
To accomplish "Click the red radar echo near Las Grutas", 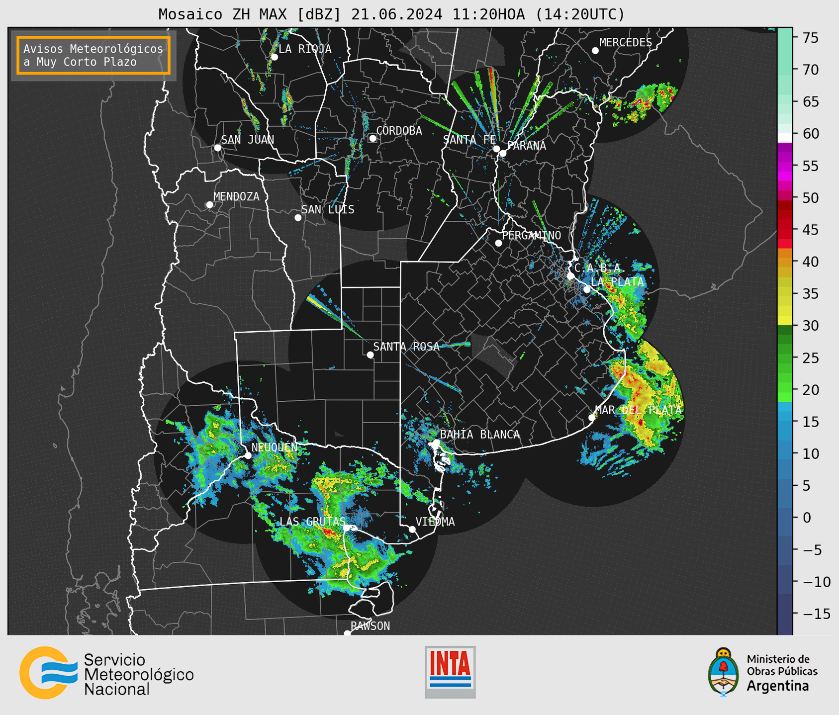I will click(x=329, y=533).
